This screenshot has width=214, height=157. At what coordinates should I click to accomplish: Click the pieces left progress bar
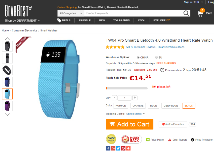[127, 88]
